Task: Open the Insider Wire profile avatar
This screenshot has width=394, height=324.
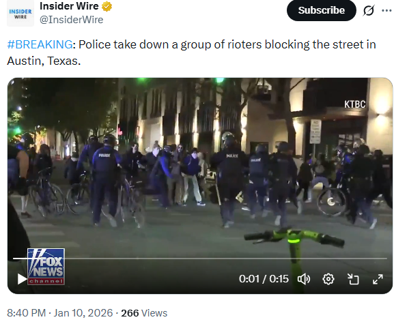Action: click(x=20, y=14)
